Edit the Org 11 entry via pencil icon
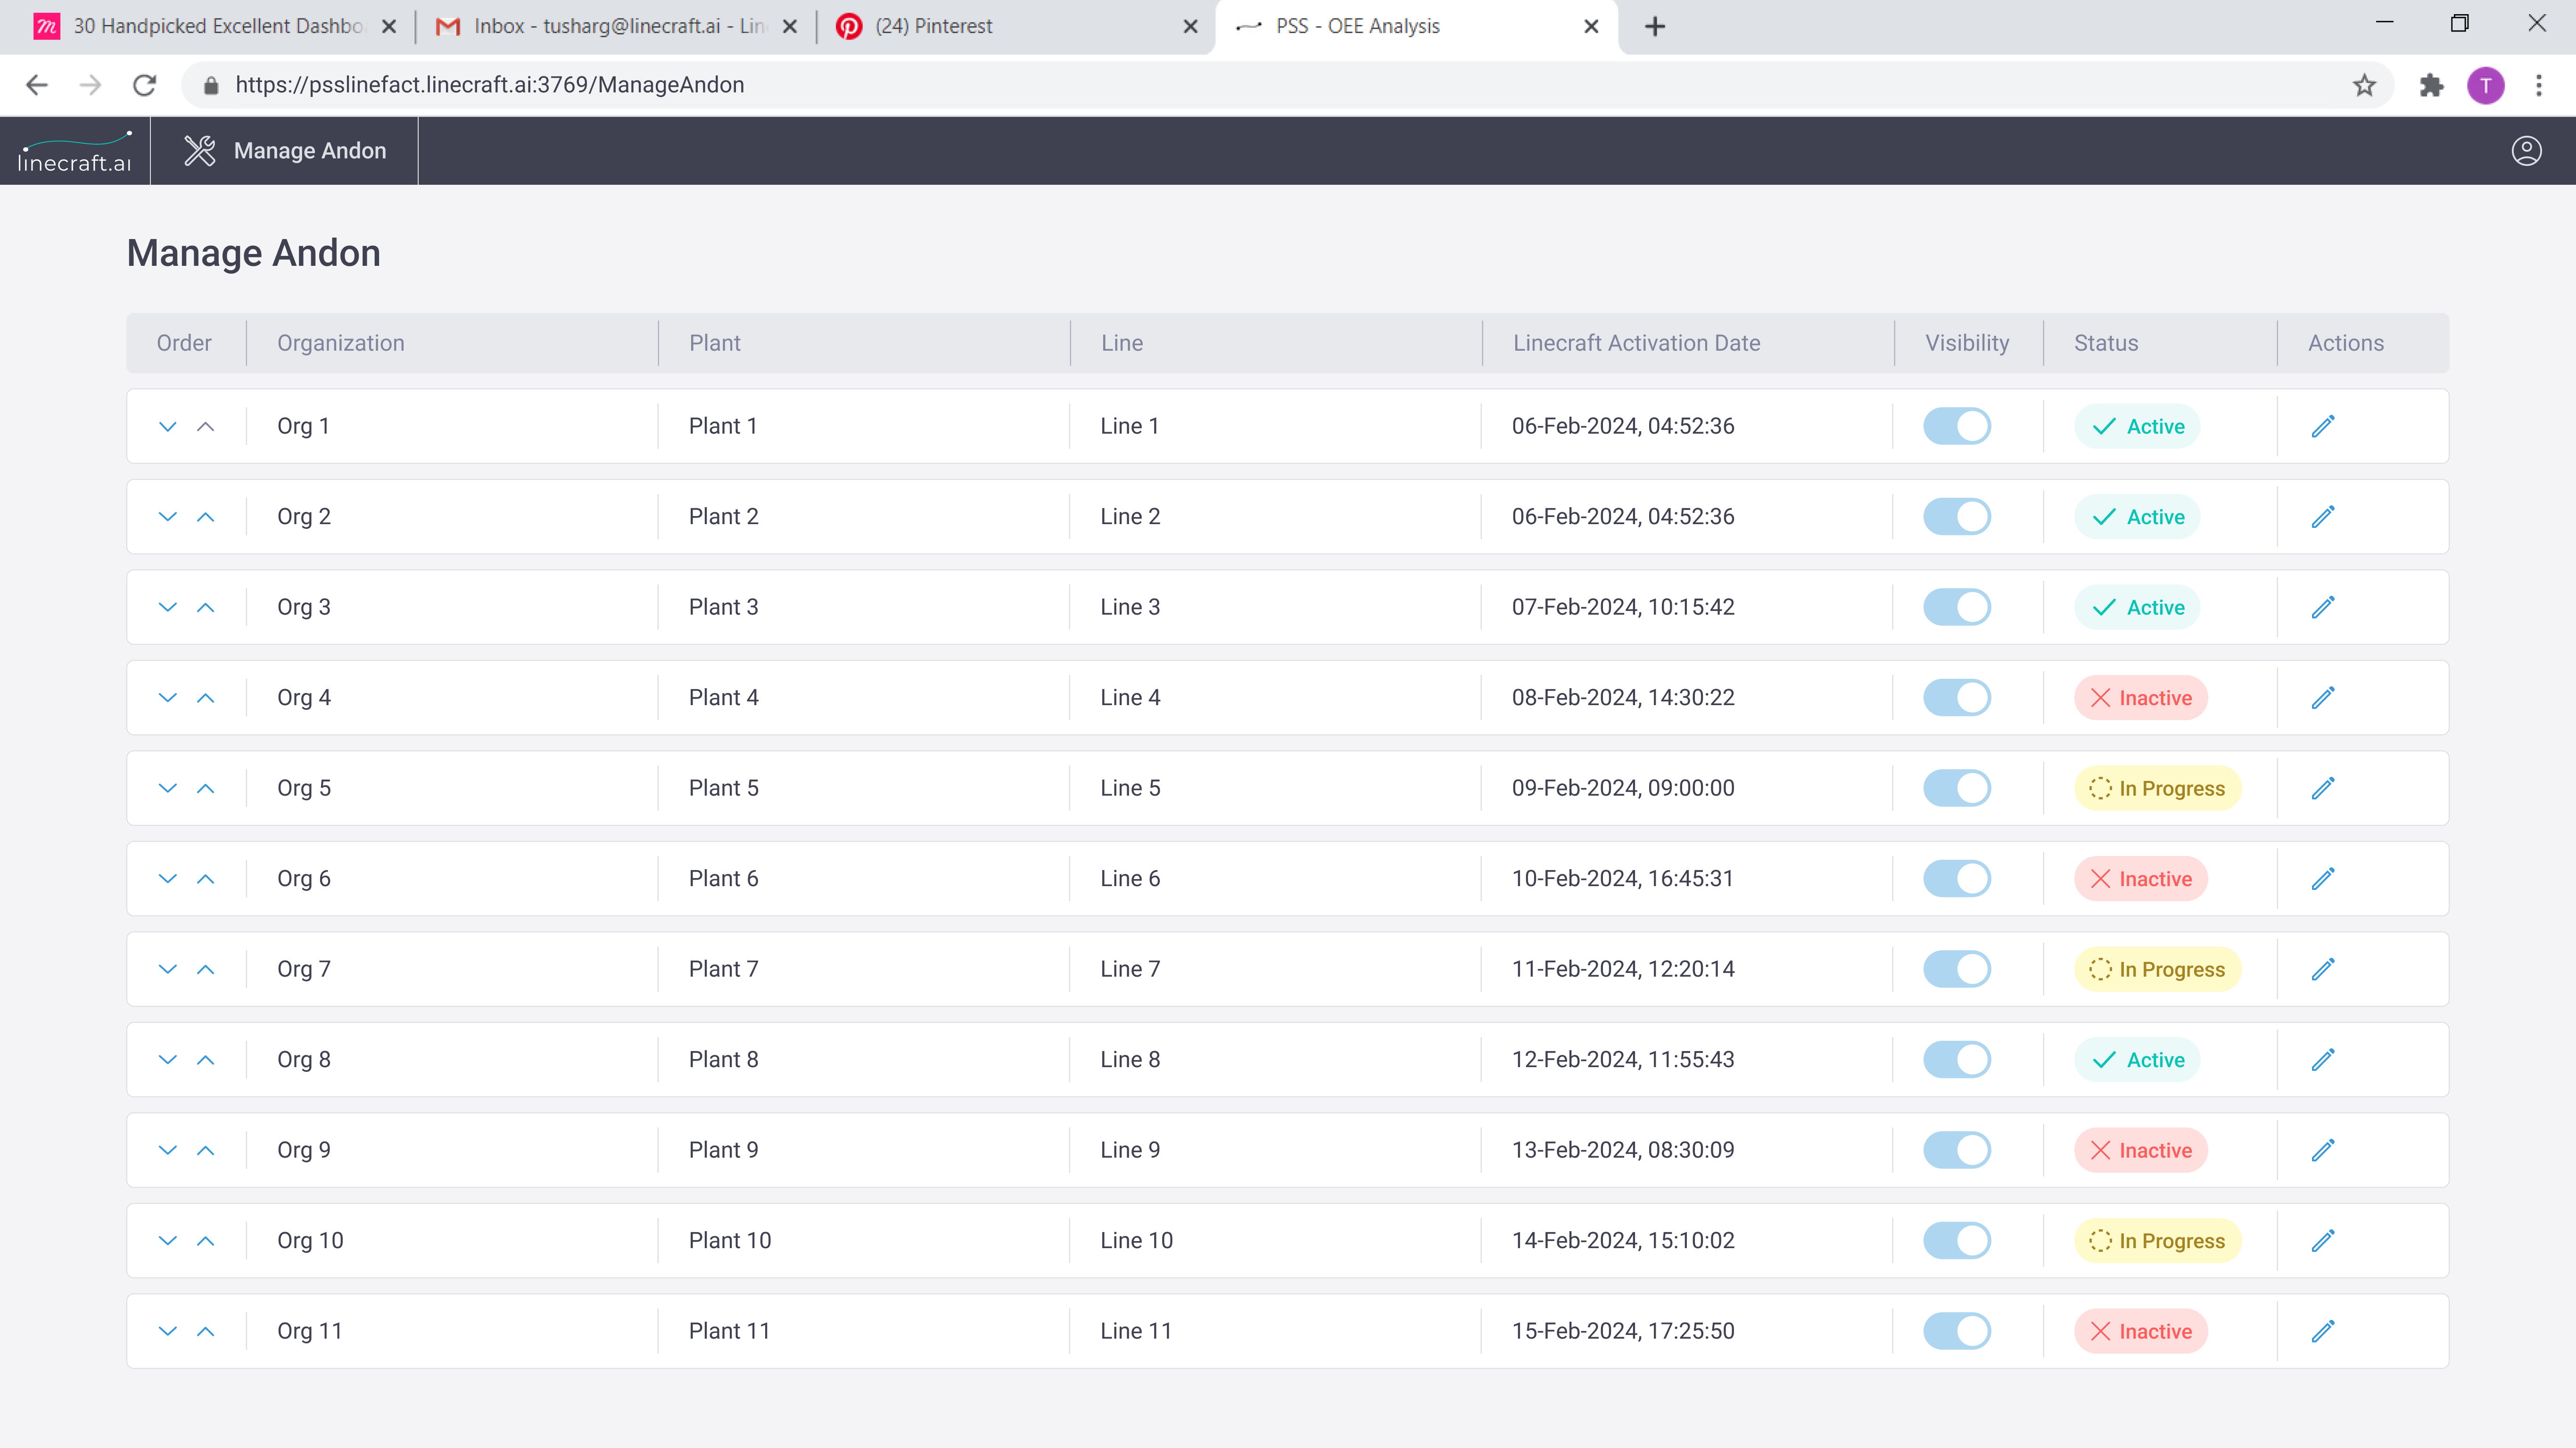 [2322, 1331]
